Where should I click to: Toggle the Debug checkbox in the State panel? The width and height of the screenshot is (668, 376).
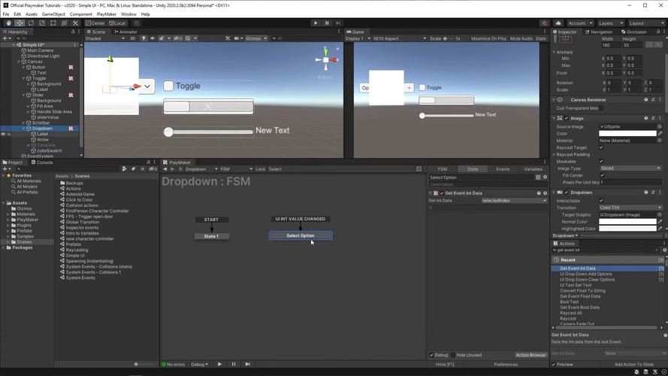431,355
